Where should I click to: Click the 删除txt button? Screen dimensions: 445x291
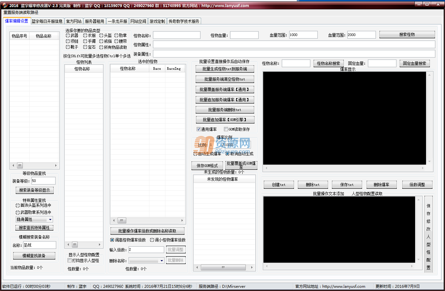(313, 185)
